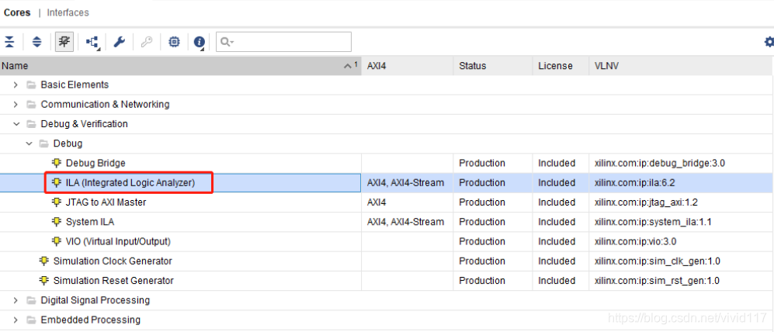The image size is (774, 332).
Task: Select the Embedded Processing category label
Action: [x=90, y=320]
